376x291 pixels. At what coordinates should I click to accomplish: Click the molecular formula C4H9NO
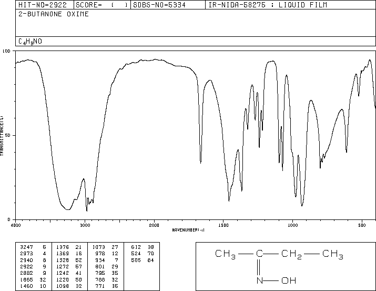[x=30, y=42]
